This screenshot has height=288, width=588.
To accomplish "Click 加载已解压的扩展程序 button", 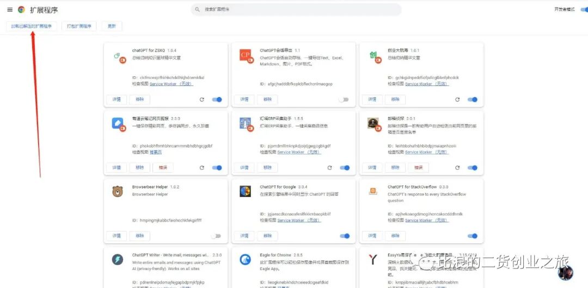I will point(32,26).
